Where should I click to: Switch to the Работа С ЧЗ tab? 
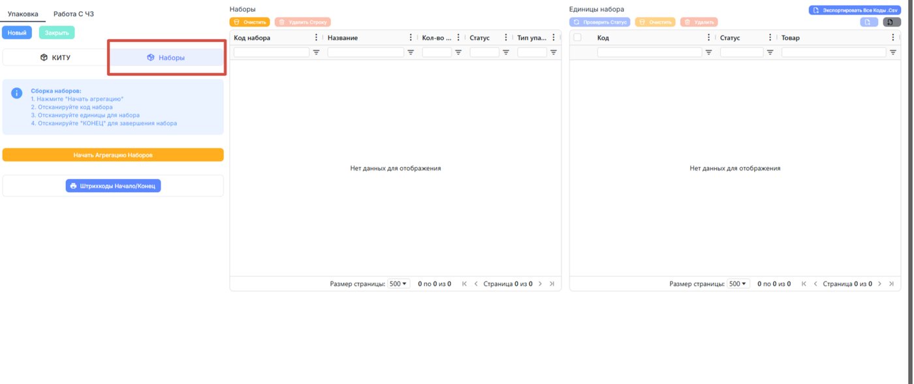click(74, 14)
